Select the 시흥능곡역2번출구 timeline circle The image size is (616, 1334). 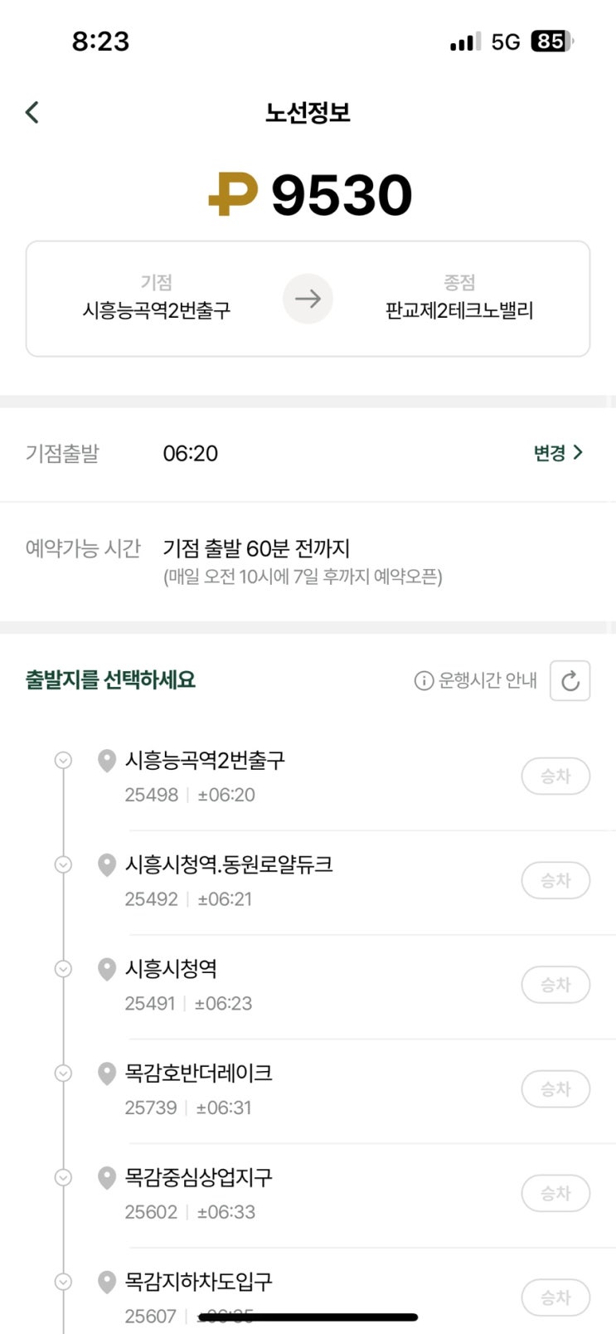pos(63,760)
